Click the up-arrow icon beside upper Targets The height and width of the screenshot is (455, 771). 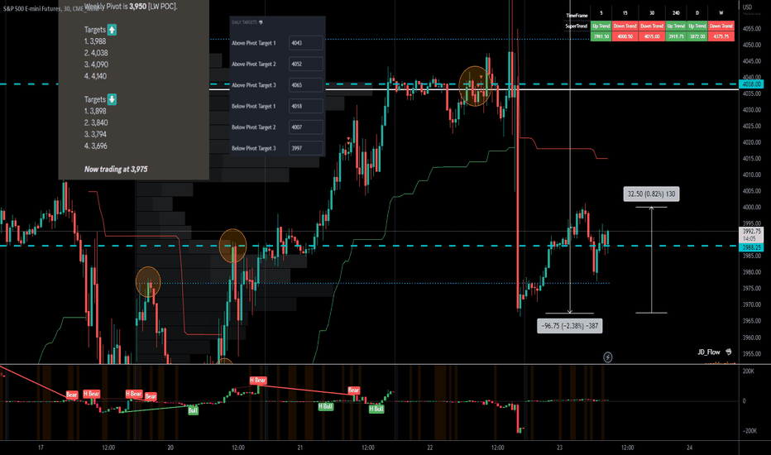pyautogui.click(x=113, y=30)
